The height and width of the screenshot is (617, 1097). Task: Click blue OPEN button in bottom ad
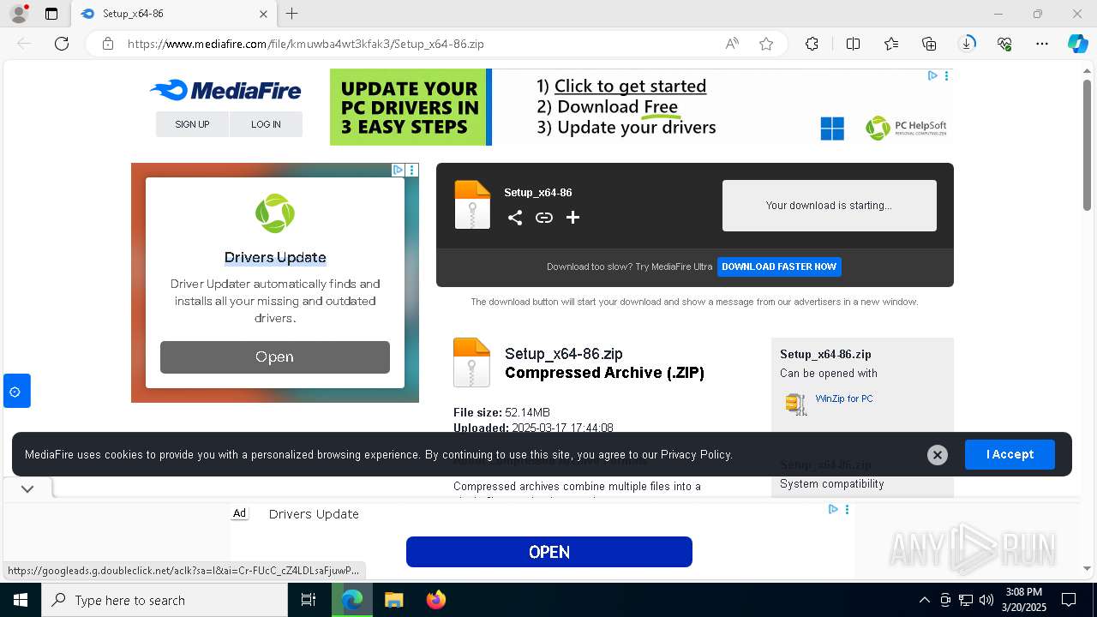point(549,552)
